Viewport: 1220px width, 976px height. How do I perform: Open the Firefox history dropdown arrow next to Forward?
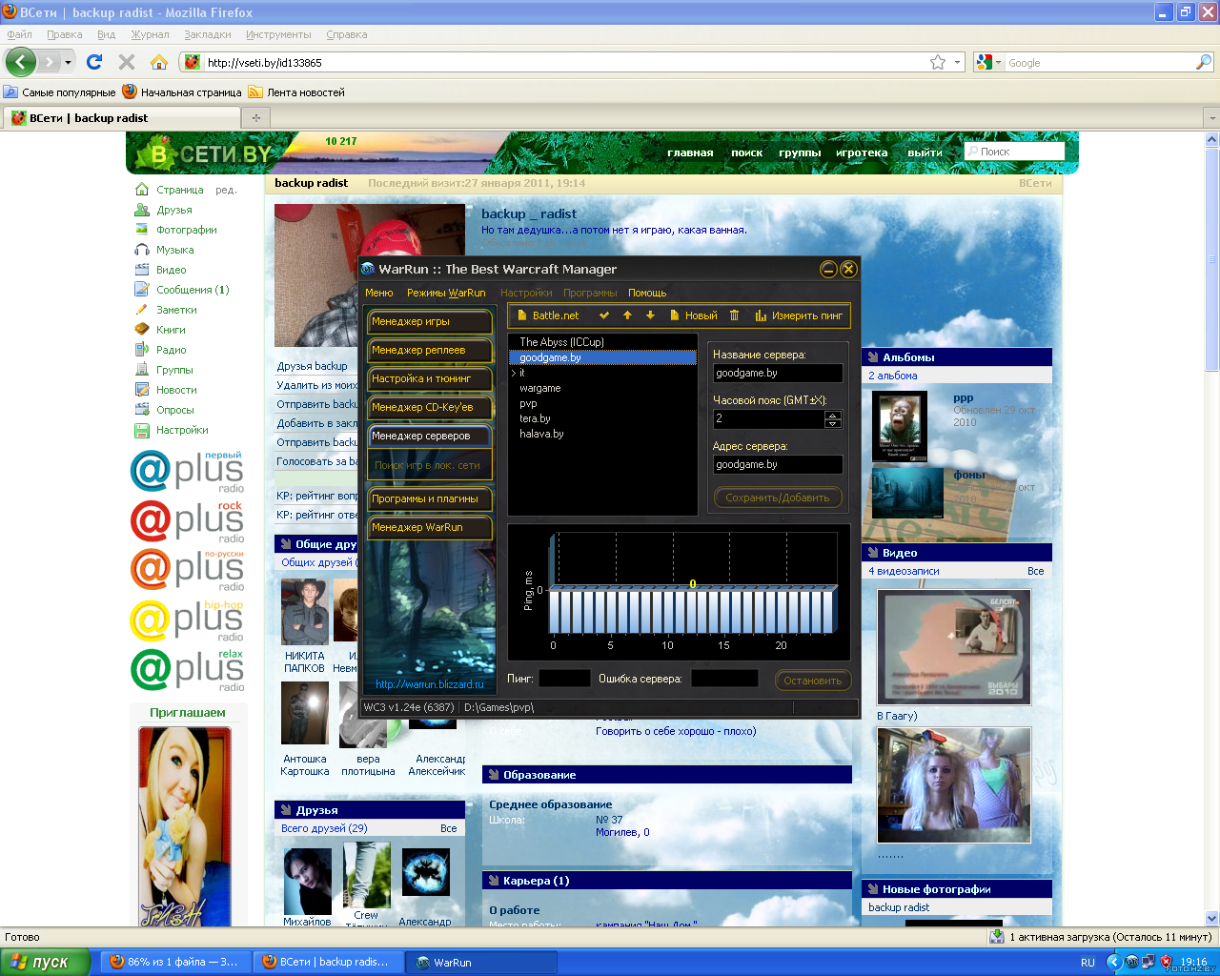68,62
